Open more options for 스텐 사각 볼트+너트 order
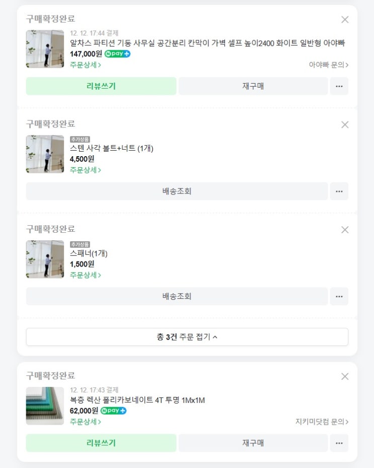Screen dimensions: 374x468 point(339,191)
